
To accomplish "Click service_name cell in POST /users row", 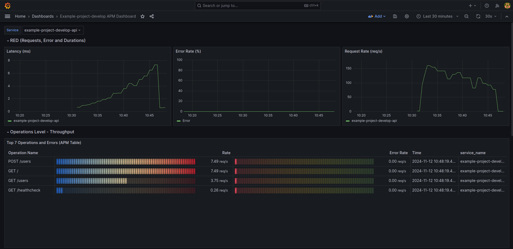I will click(x=482, y=161).
